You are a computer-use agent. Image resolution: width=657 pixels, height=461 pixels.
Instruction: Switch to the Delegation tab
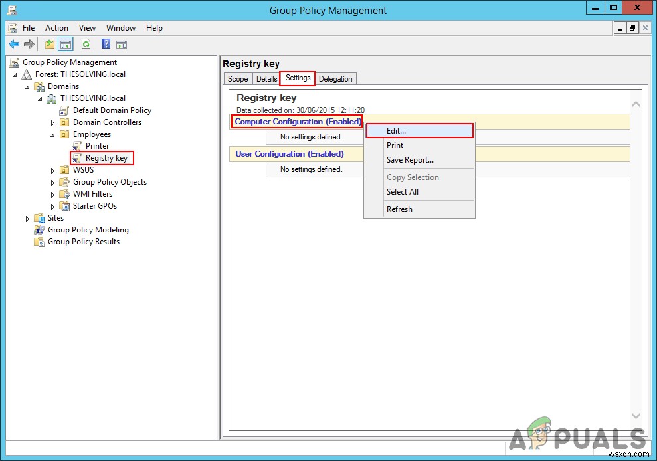(x=335, y=78)
